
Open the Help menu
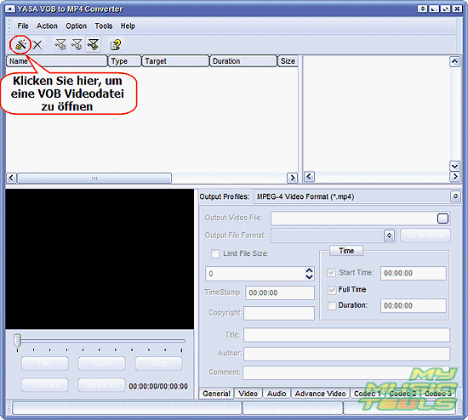pos(128,26)
